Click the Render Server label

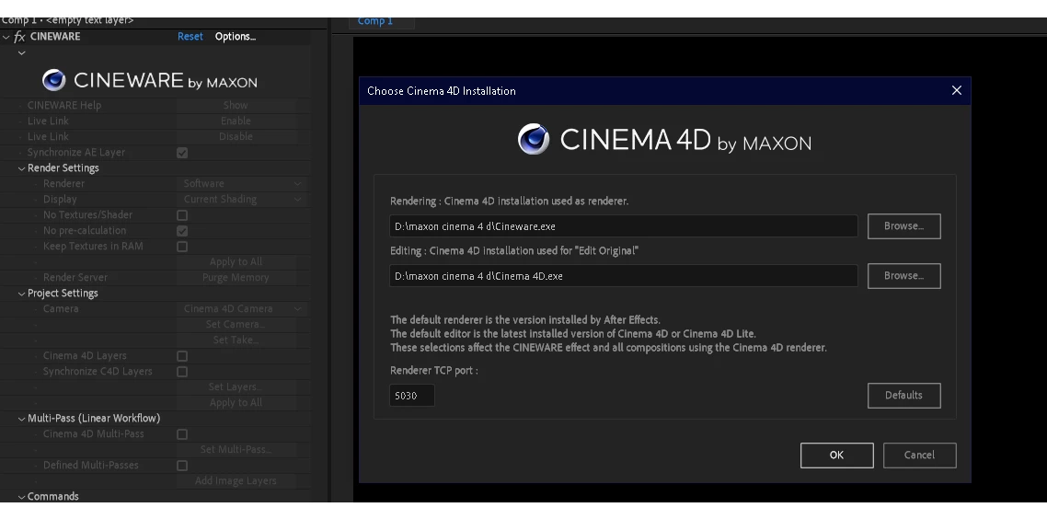(x=75, y=278)
